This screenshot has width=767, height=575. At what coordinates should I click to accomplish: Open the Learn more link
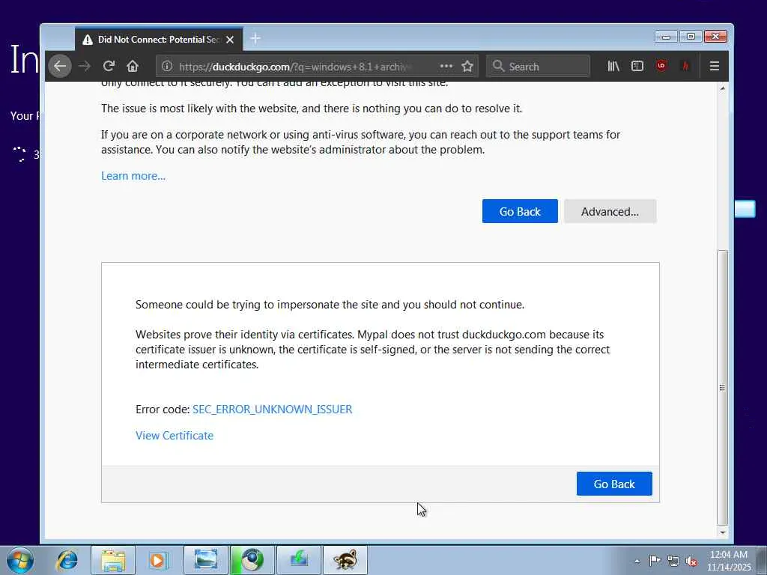(133, 176)
